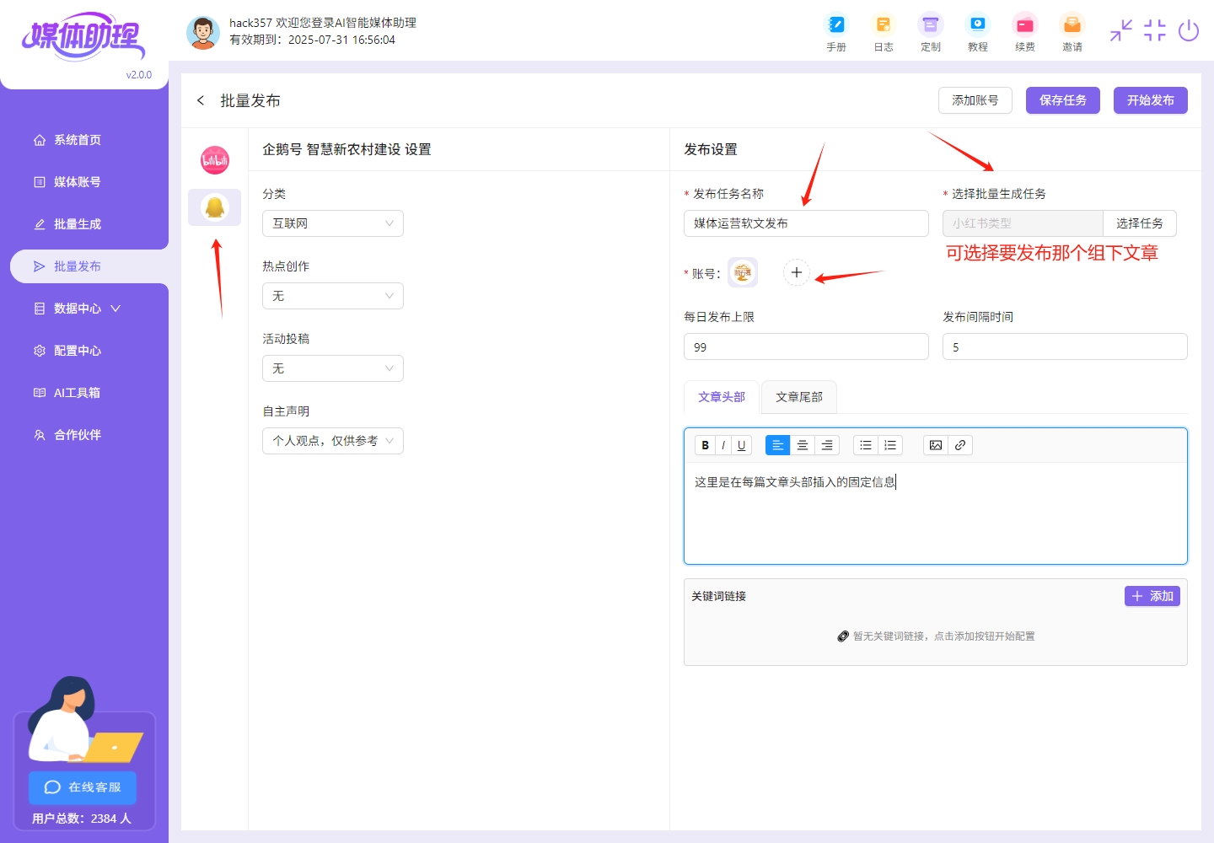Align text left in editor

click(x=778, y=445)
